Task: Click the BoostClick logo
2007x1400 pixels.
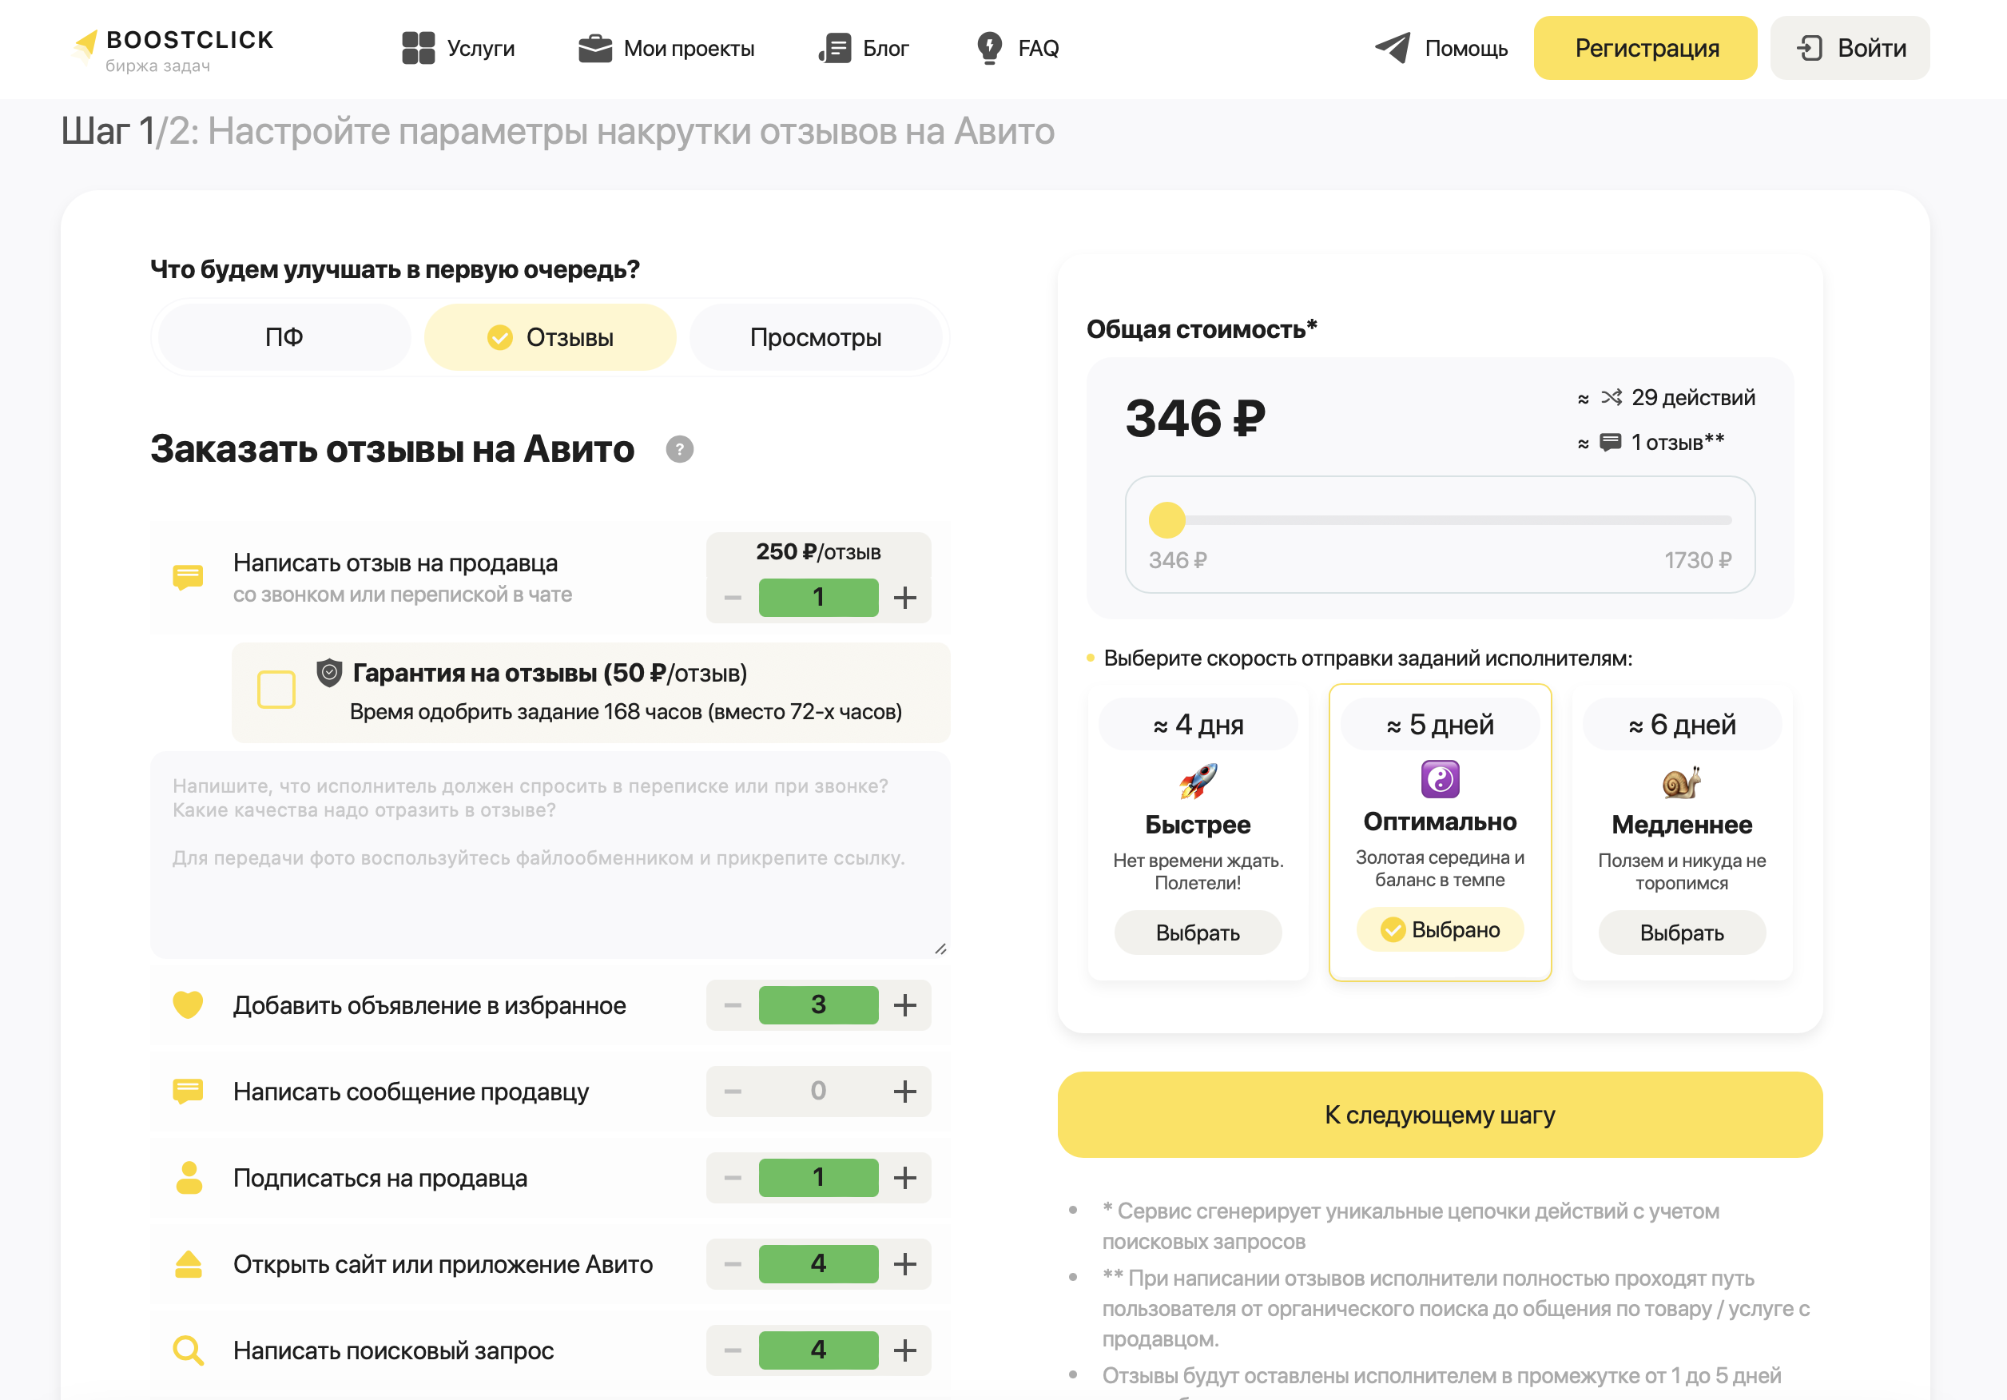Action: 173,50
